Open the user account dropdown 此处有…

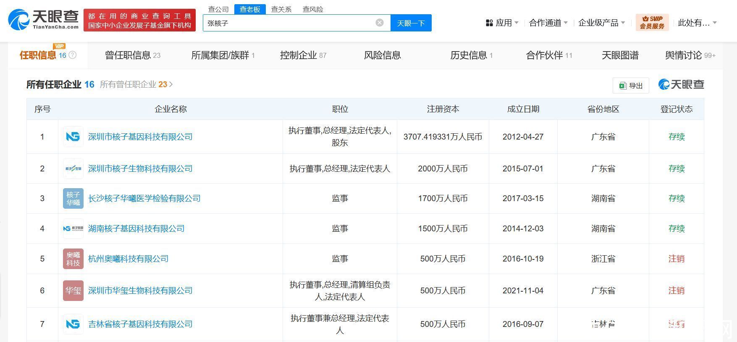[697, 23]
